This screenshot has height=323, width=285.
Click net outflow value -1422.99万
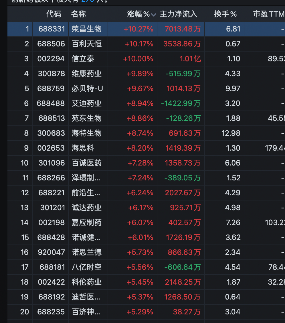click(181, 103)
